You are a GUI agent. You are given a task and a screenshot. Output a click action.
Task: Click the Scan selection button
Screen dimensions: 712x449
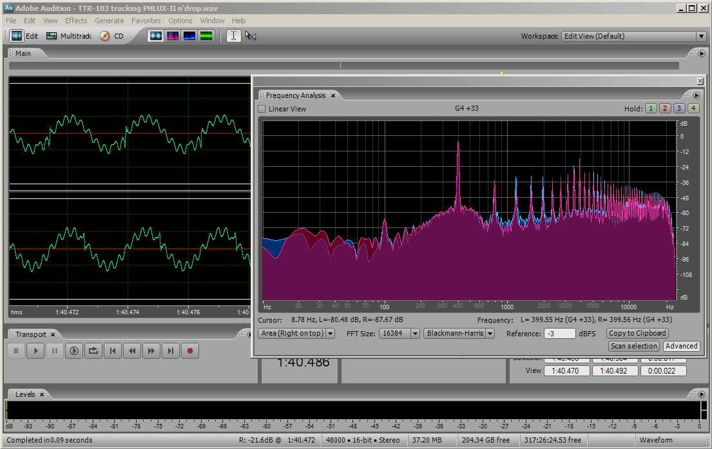tap(634, 346)
